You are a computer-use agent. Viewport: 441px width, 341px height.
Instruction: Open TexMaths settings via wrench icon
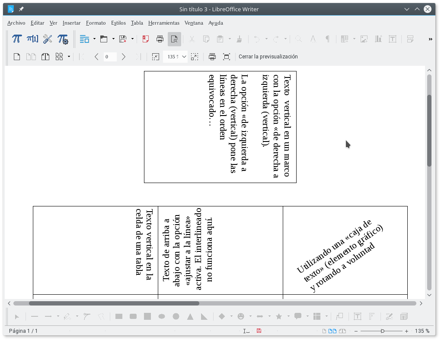(x=47, y=39)
